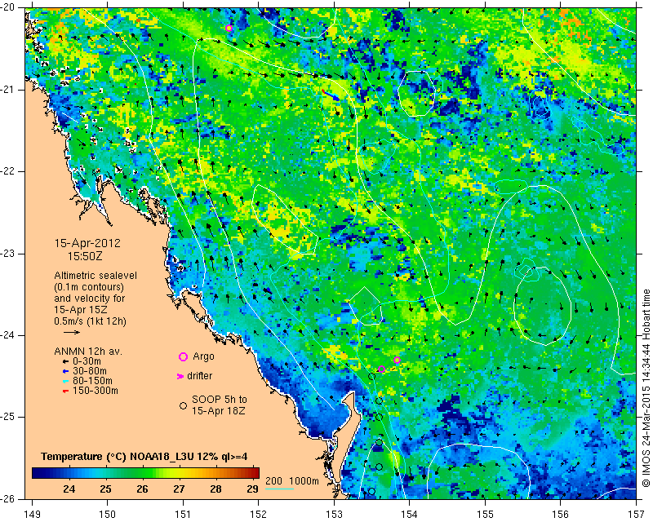Click the 'SOOP 5h to' legend label
The width and height of the screenshot is (653, 522).
coord(220,400)
